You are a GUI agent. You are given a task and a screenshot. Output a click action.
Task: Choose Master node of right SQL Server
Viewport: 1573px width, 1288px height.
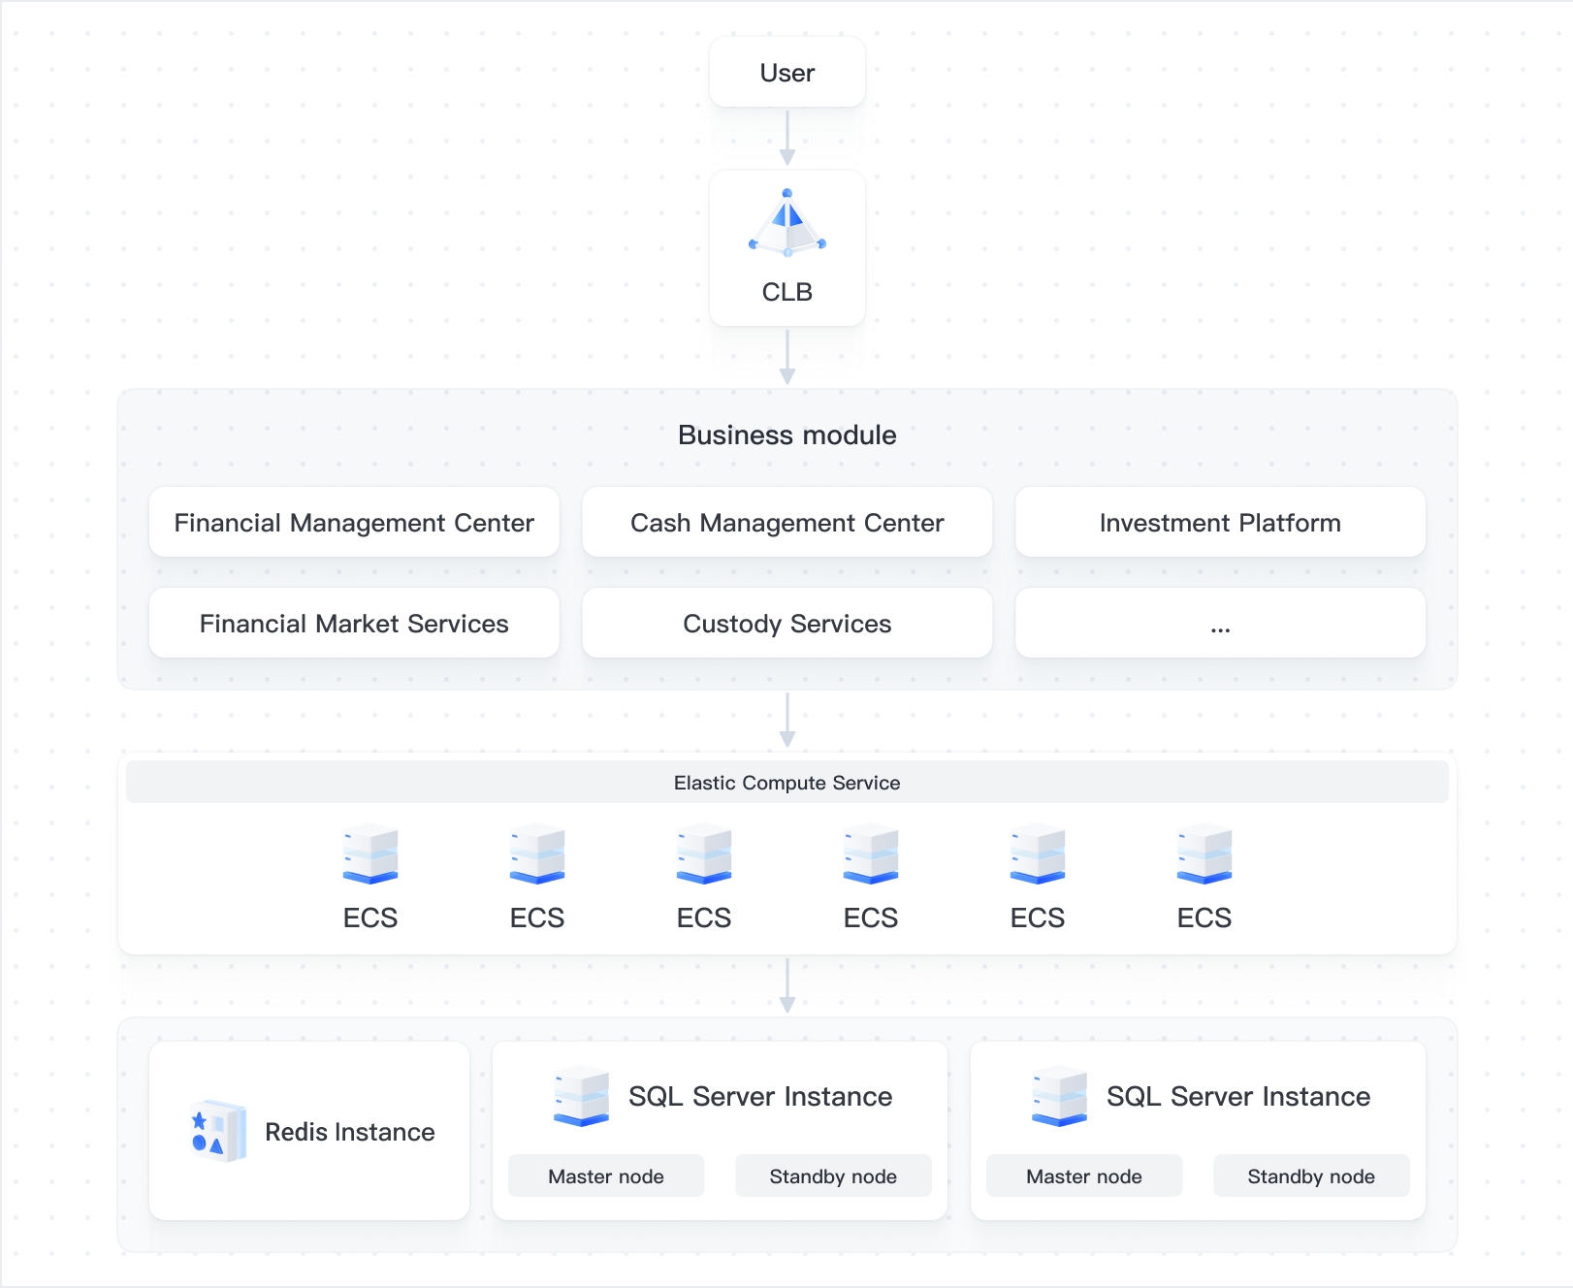tap(1084, 1176)
